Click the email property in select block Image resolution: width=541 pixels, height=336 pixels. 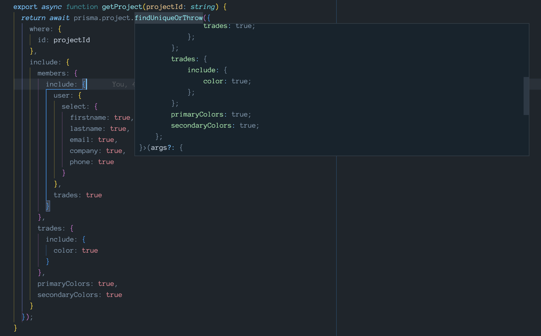(x=80, y=140)
